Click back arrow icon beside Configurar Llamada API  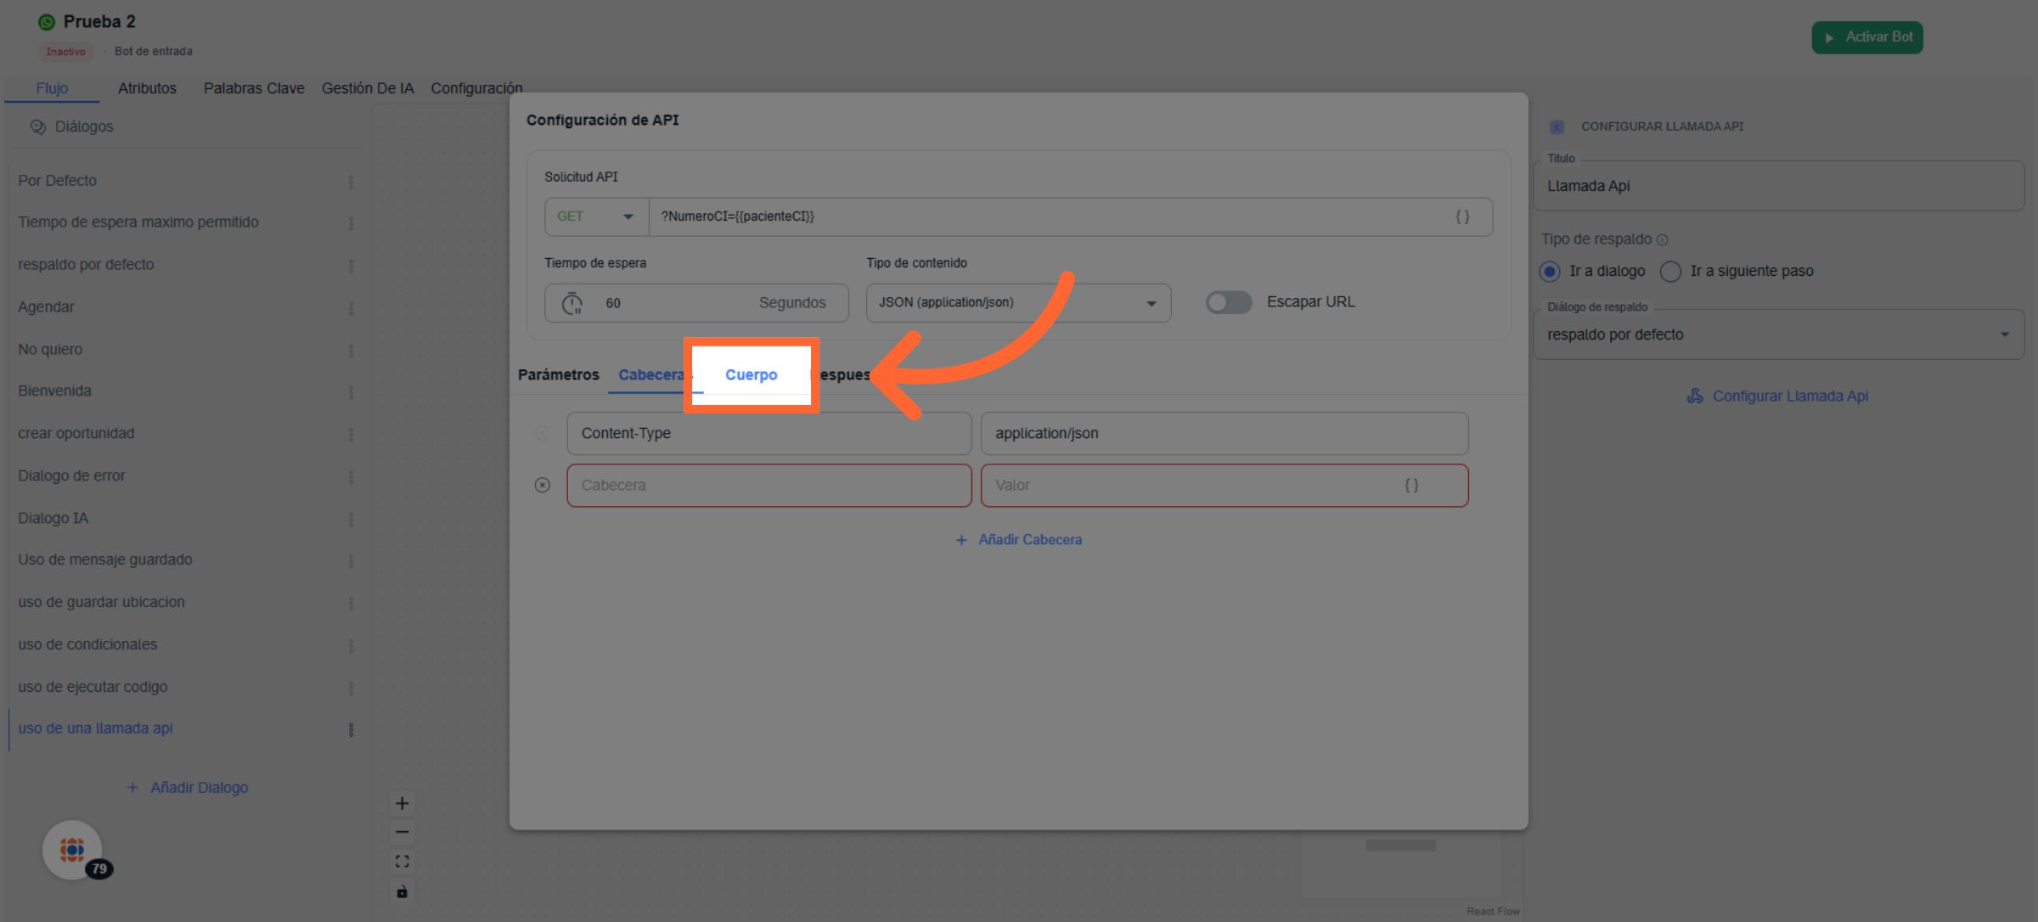pyautogui.click(x=1557, y=126)
